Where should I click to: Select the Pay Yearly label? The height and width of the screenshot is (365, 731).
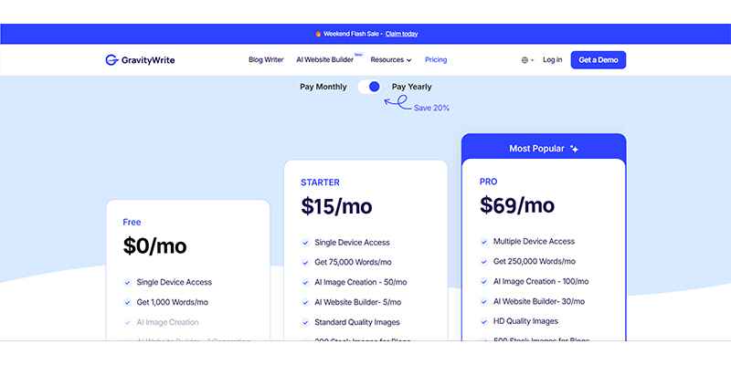[412, 87]
